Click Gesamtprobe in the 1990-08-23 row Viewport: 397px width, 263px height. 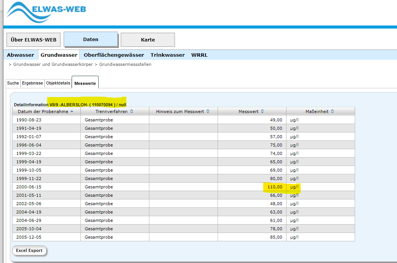pos(99,120)
